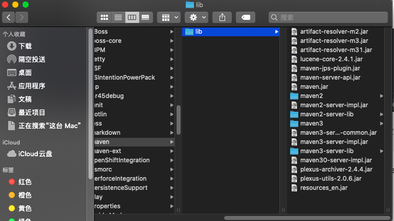Image resolution: width=394 pixels, height=221 pixels.
Task: Select the selected maven folder in the first column
Action: point(135,142)
